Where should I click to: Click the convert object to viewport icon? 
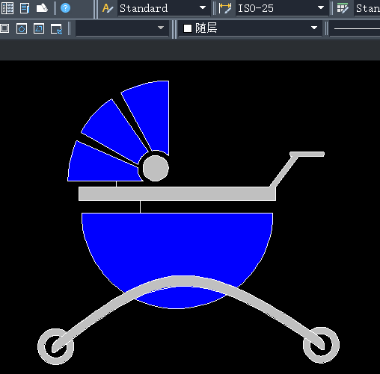tap(39, 28)
